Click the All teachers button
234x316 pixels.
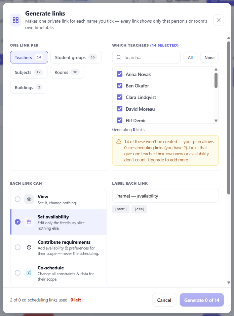click(x=190, y=57)
